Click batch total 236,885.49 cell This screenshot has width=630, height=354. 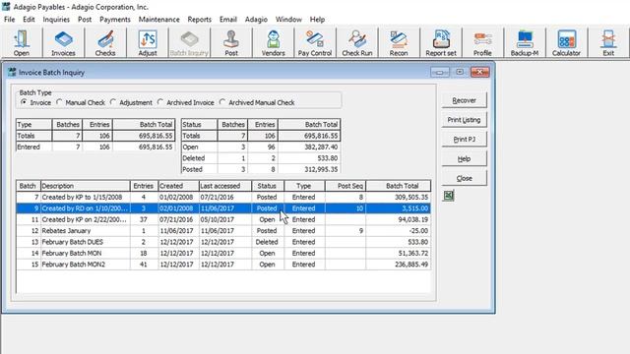tap(398, 265)
